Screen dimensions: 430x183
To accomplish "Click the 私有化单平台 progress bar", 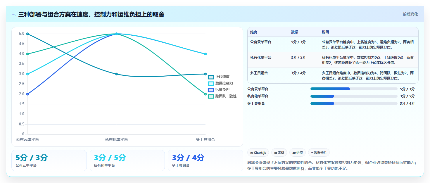I will tap(354, 96).
